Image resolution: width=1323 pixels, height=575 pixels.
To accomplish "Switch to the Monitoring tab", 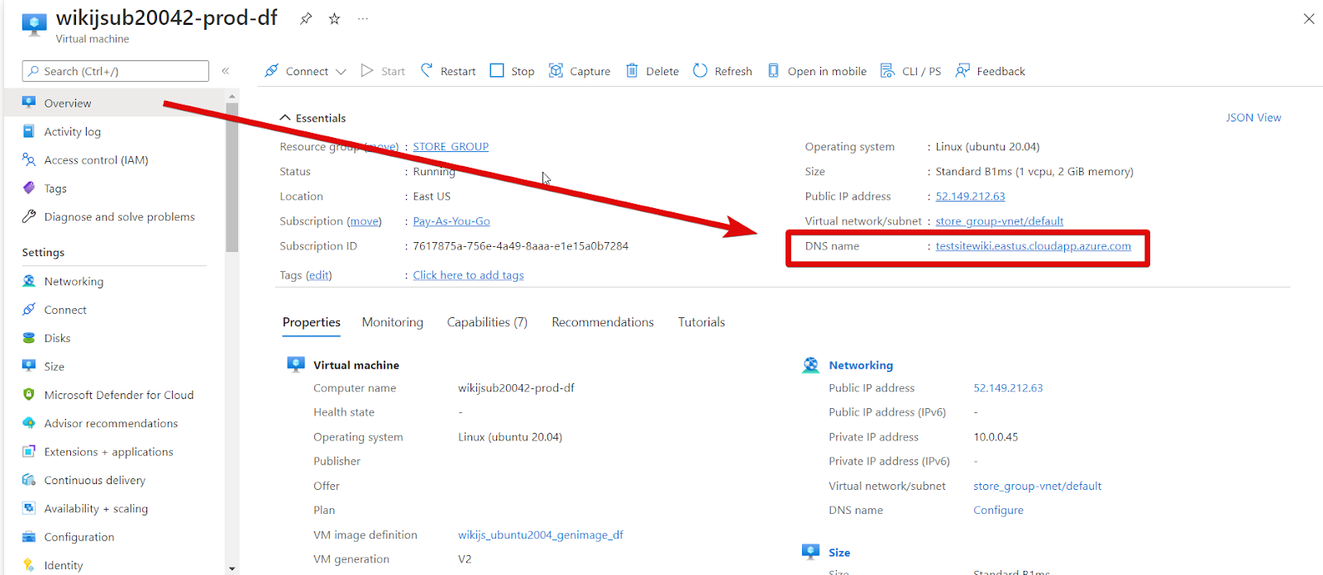I will pos(393,322).
